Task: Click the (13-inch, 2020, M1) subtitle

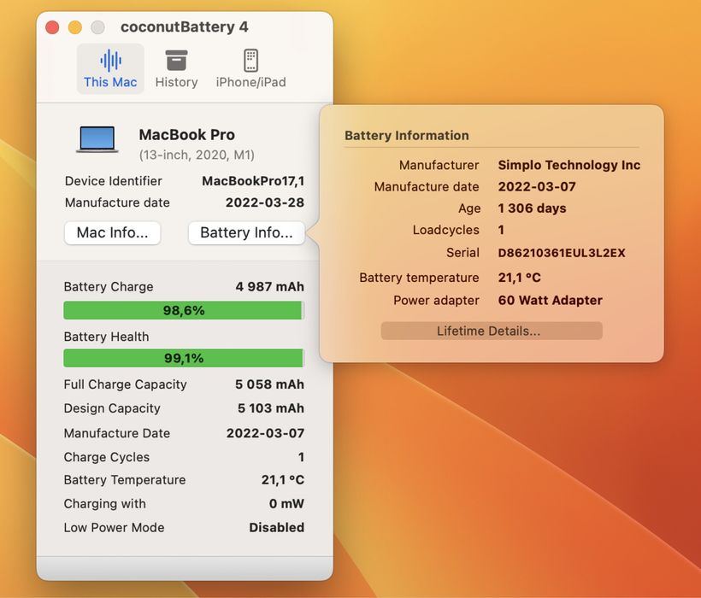Action: point(197,155)
